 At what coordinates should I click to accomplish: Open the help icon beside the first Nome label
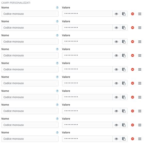point(57,8)
